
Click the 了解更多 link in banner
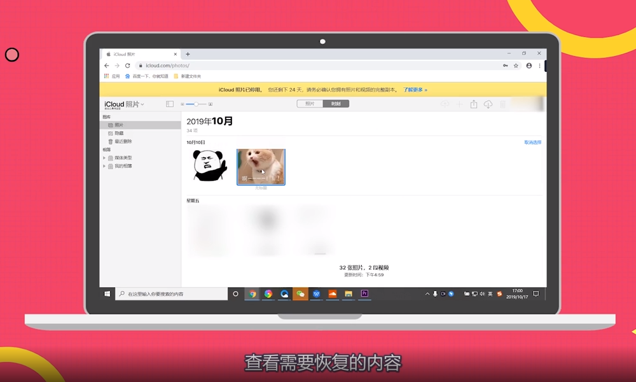point(415,90)
